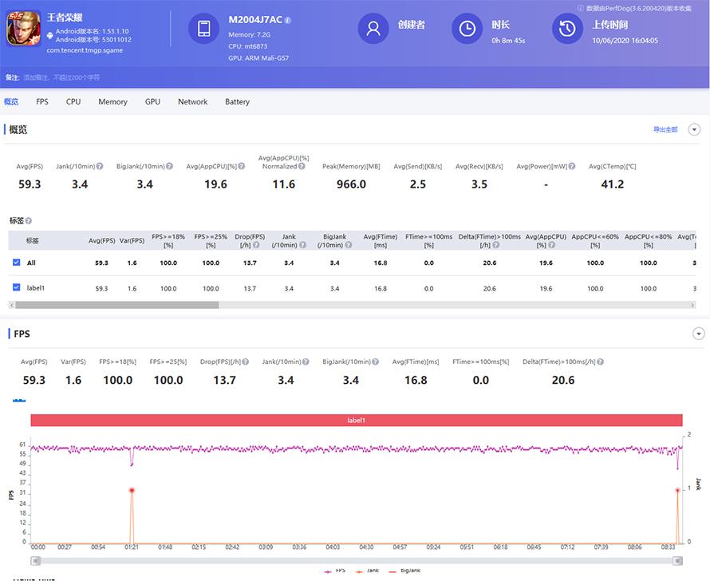The height and width of the screenshot is (585, 710).
Task: Switch to the FPS tab
Action: click(x=42, y=102)
